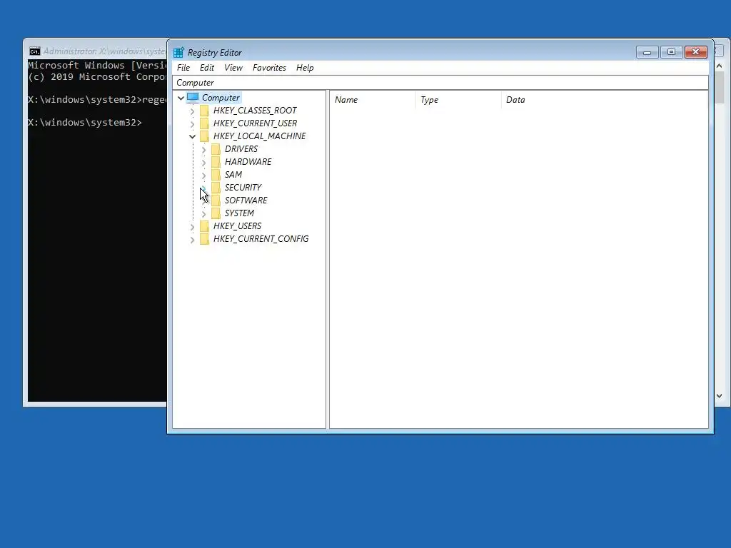Select the SYSTEM key label
This screenshot has width=731, height=548.
pyautogui.click(x=239, y=213)
